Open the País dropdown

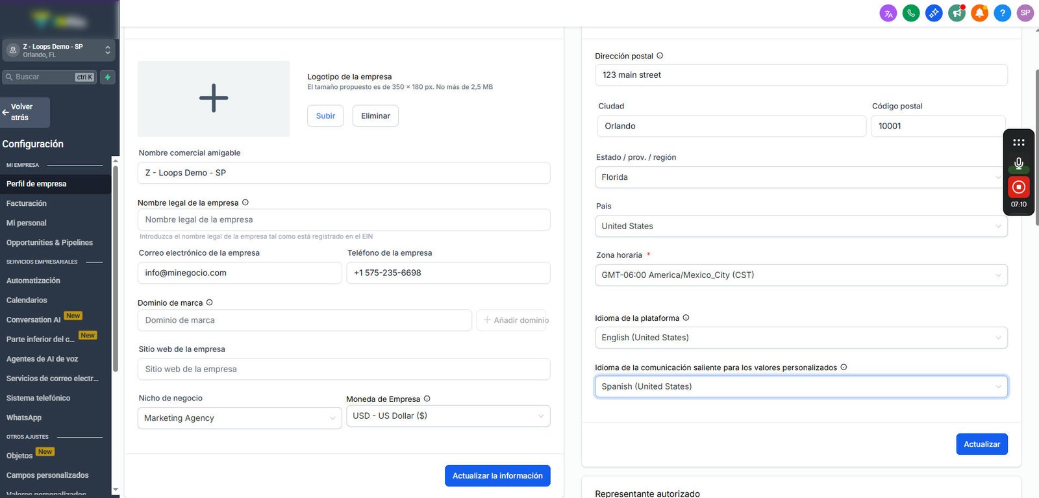[801, 226]
